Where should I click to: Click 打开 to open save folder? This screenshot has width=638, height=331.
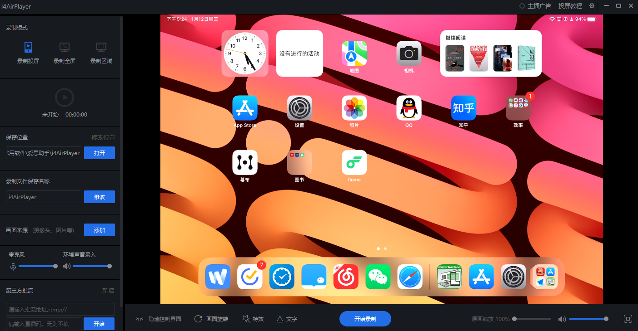pyautogui.click(x=99, y=153)
